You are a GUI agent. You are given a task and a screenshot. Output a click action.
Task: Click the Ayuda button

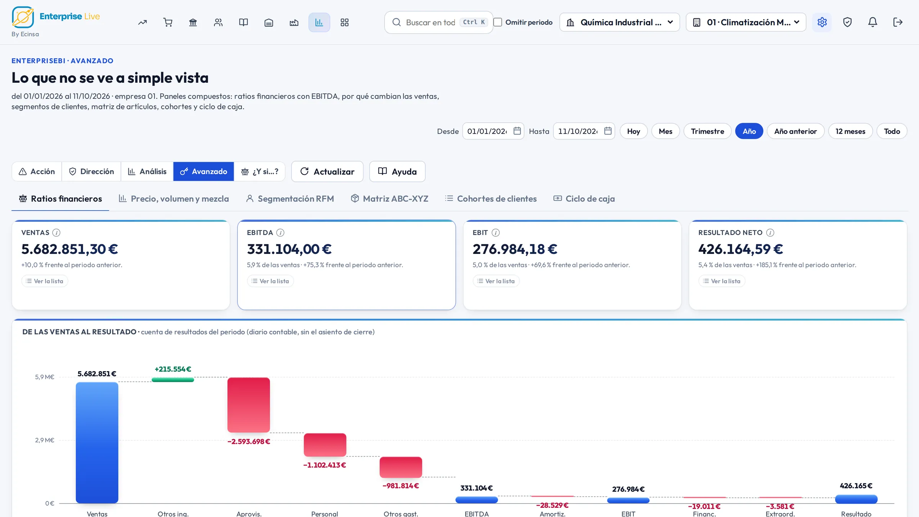pos(397,172)
